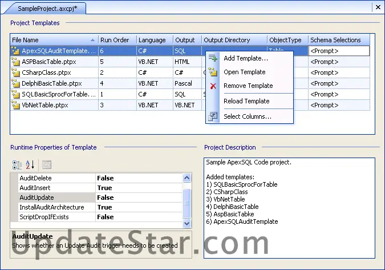Choose Remove Template from context menu

248,86
